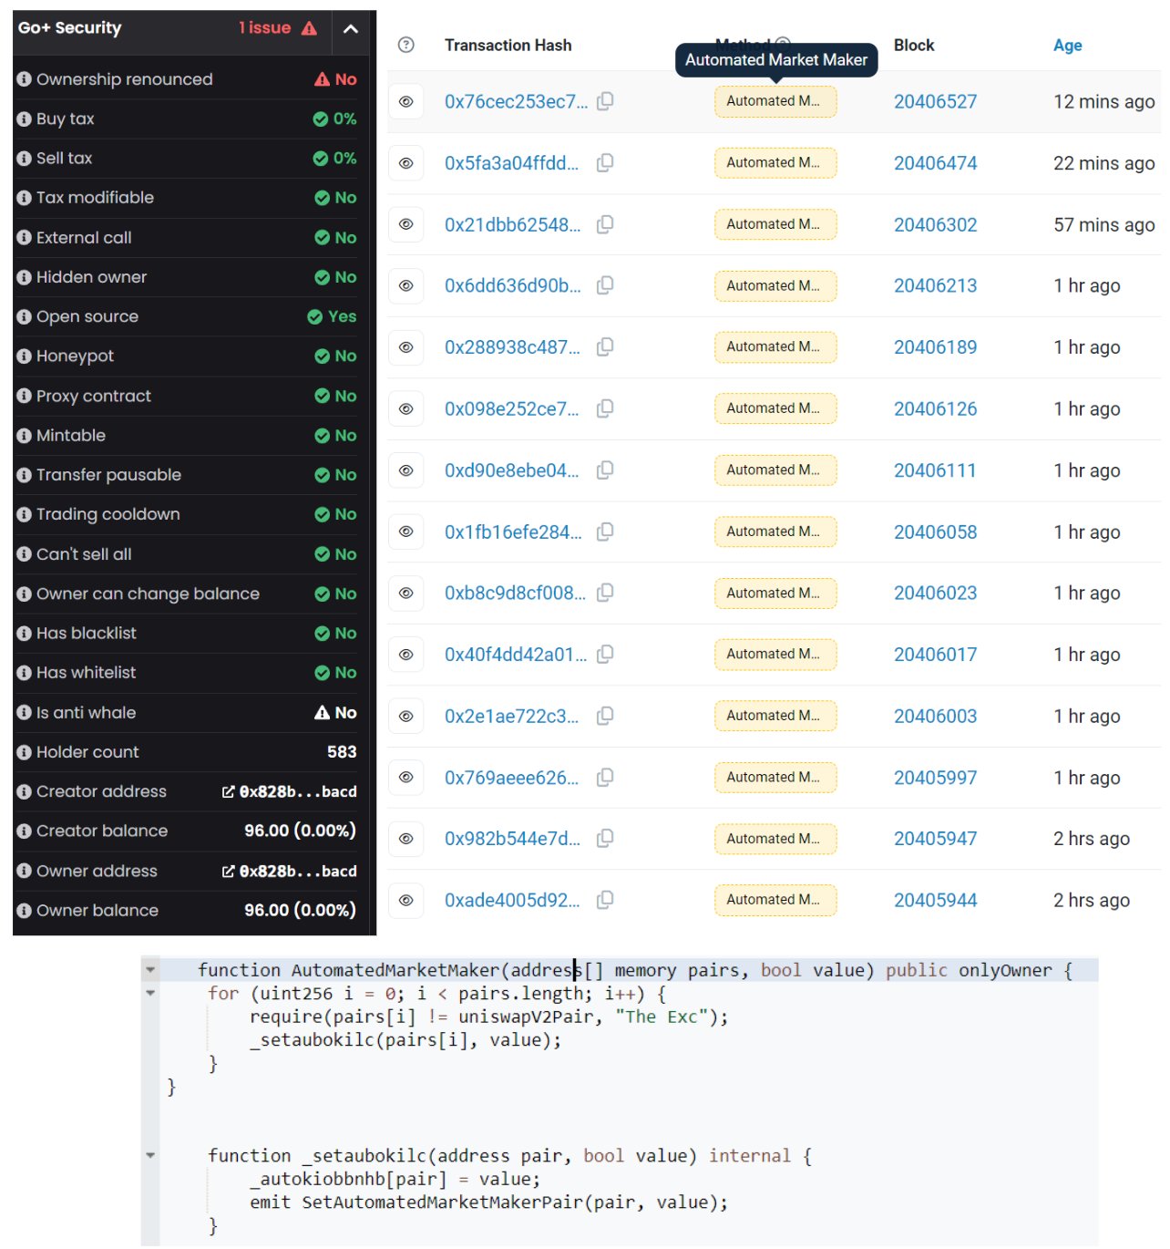Click the Block column header
This screenshot has height=1249, width=1170.
click(914, 45)
